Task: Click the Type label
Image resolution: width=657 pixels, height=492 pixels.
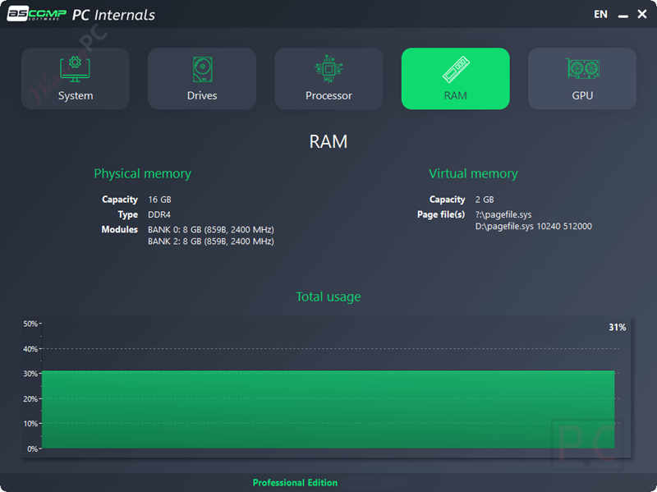Action: point(128,214)
